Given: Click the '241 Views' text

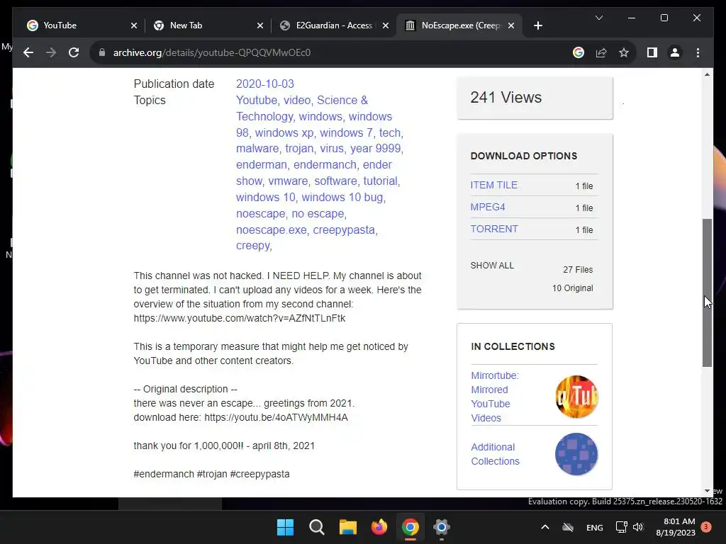Looking at the screenshot, I should 506,98.
